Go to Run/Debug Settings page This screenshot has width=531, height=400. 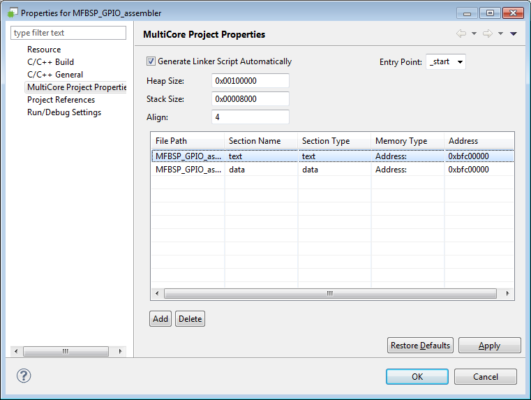[x=64, y=112]
